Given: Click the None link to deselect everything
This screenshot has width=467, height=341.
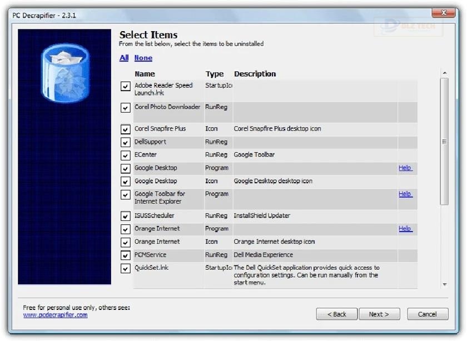Looking at the screenshot, I should (143, 58).
